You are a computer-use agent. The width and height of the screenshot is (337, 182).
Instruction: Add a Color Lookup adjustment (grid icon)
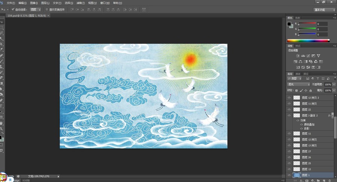321,62
